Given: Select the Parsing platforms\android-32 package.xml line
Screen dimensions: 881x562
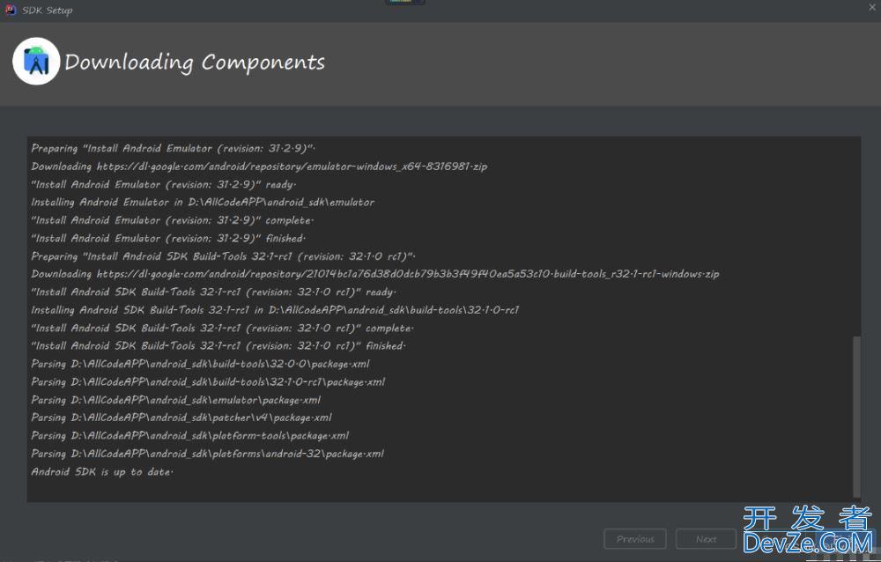Looking at the screenshot, I should [207, 454].
